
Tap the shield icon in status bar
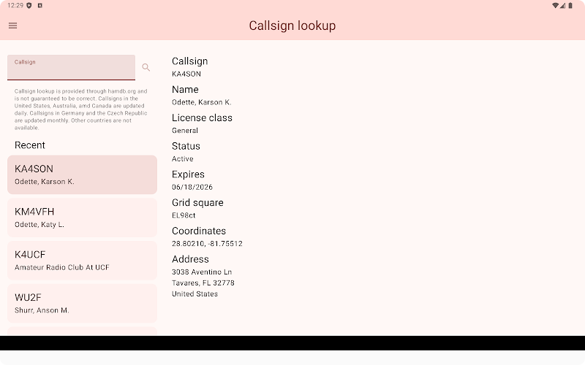click(29, 5)
